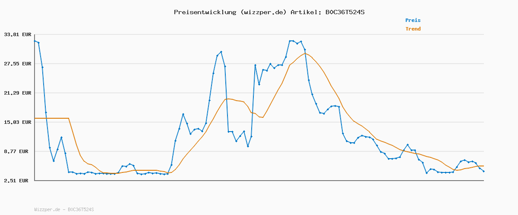
Task: Click the first blue price point at chart start
Action: coord(35,41)
